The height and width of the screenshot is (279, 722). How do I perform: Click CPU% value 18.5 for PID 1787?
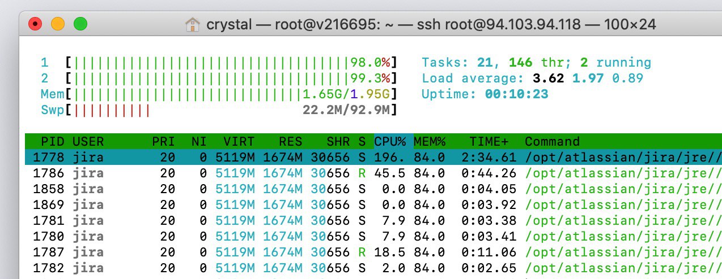[390, 252]
